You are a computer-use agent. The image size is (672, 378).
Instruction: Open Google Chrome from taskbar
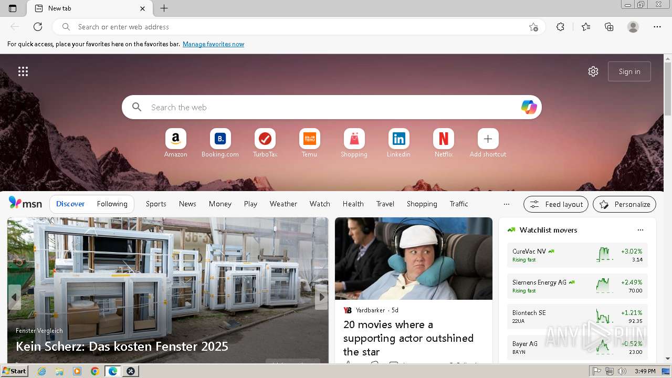[x=95, y=371]
